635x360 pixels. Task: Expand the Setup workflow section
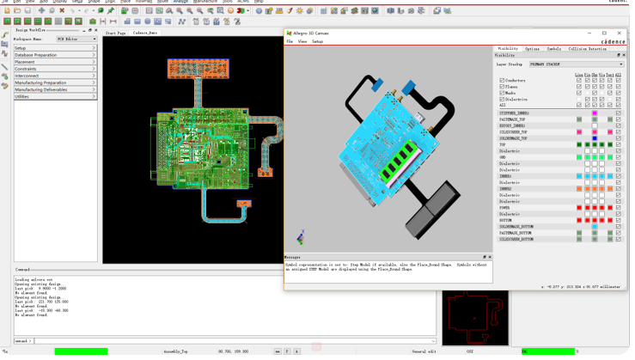tap(55, 48)
